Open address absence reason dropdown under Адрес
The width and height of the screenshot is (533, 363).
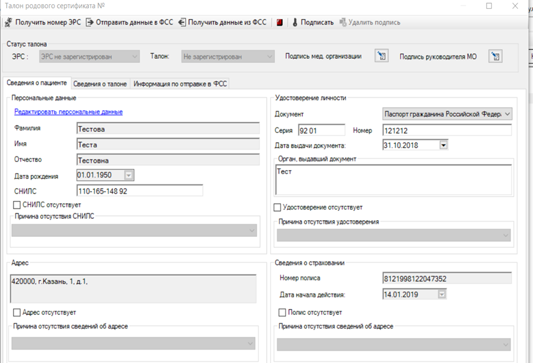point(133,343)
